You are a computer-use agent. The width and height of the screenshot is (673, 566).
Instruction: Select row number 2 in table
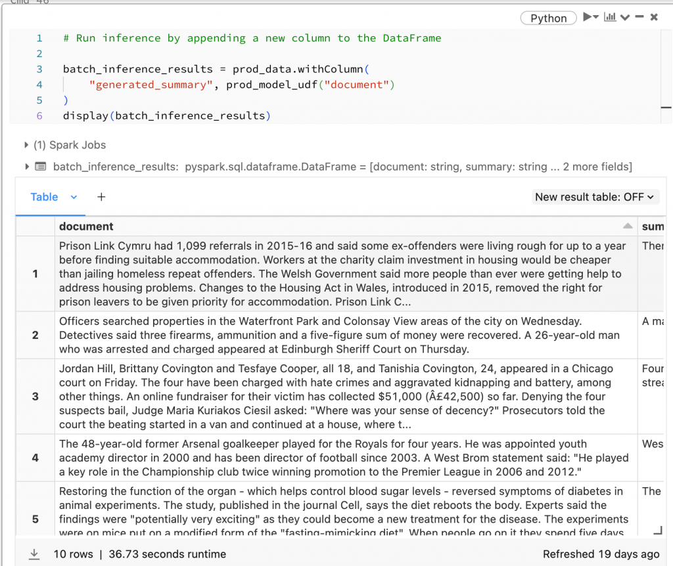(35, 335)
